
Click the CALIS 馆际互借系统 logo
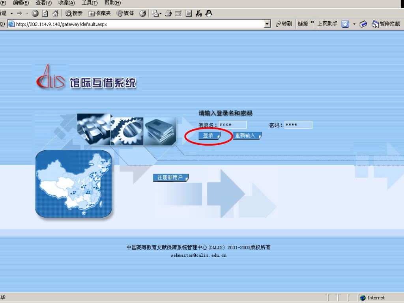point(86,77)
